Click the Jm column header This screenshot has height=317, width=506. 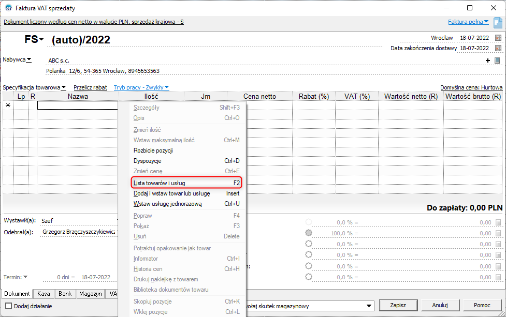206,96
